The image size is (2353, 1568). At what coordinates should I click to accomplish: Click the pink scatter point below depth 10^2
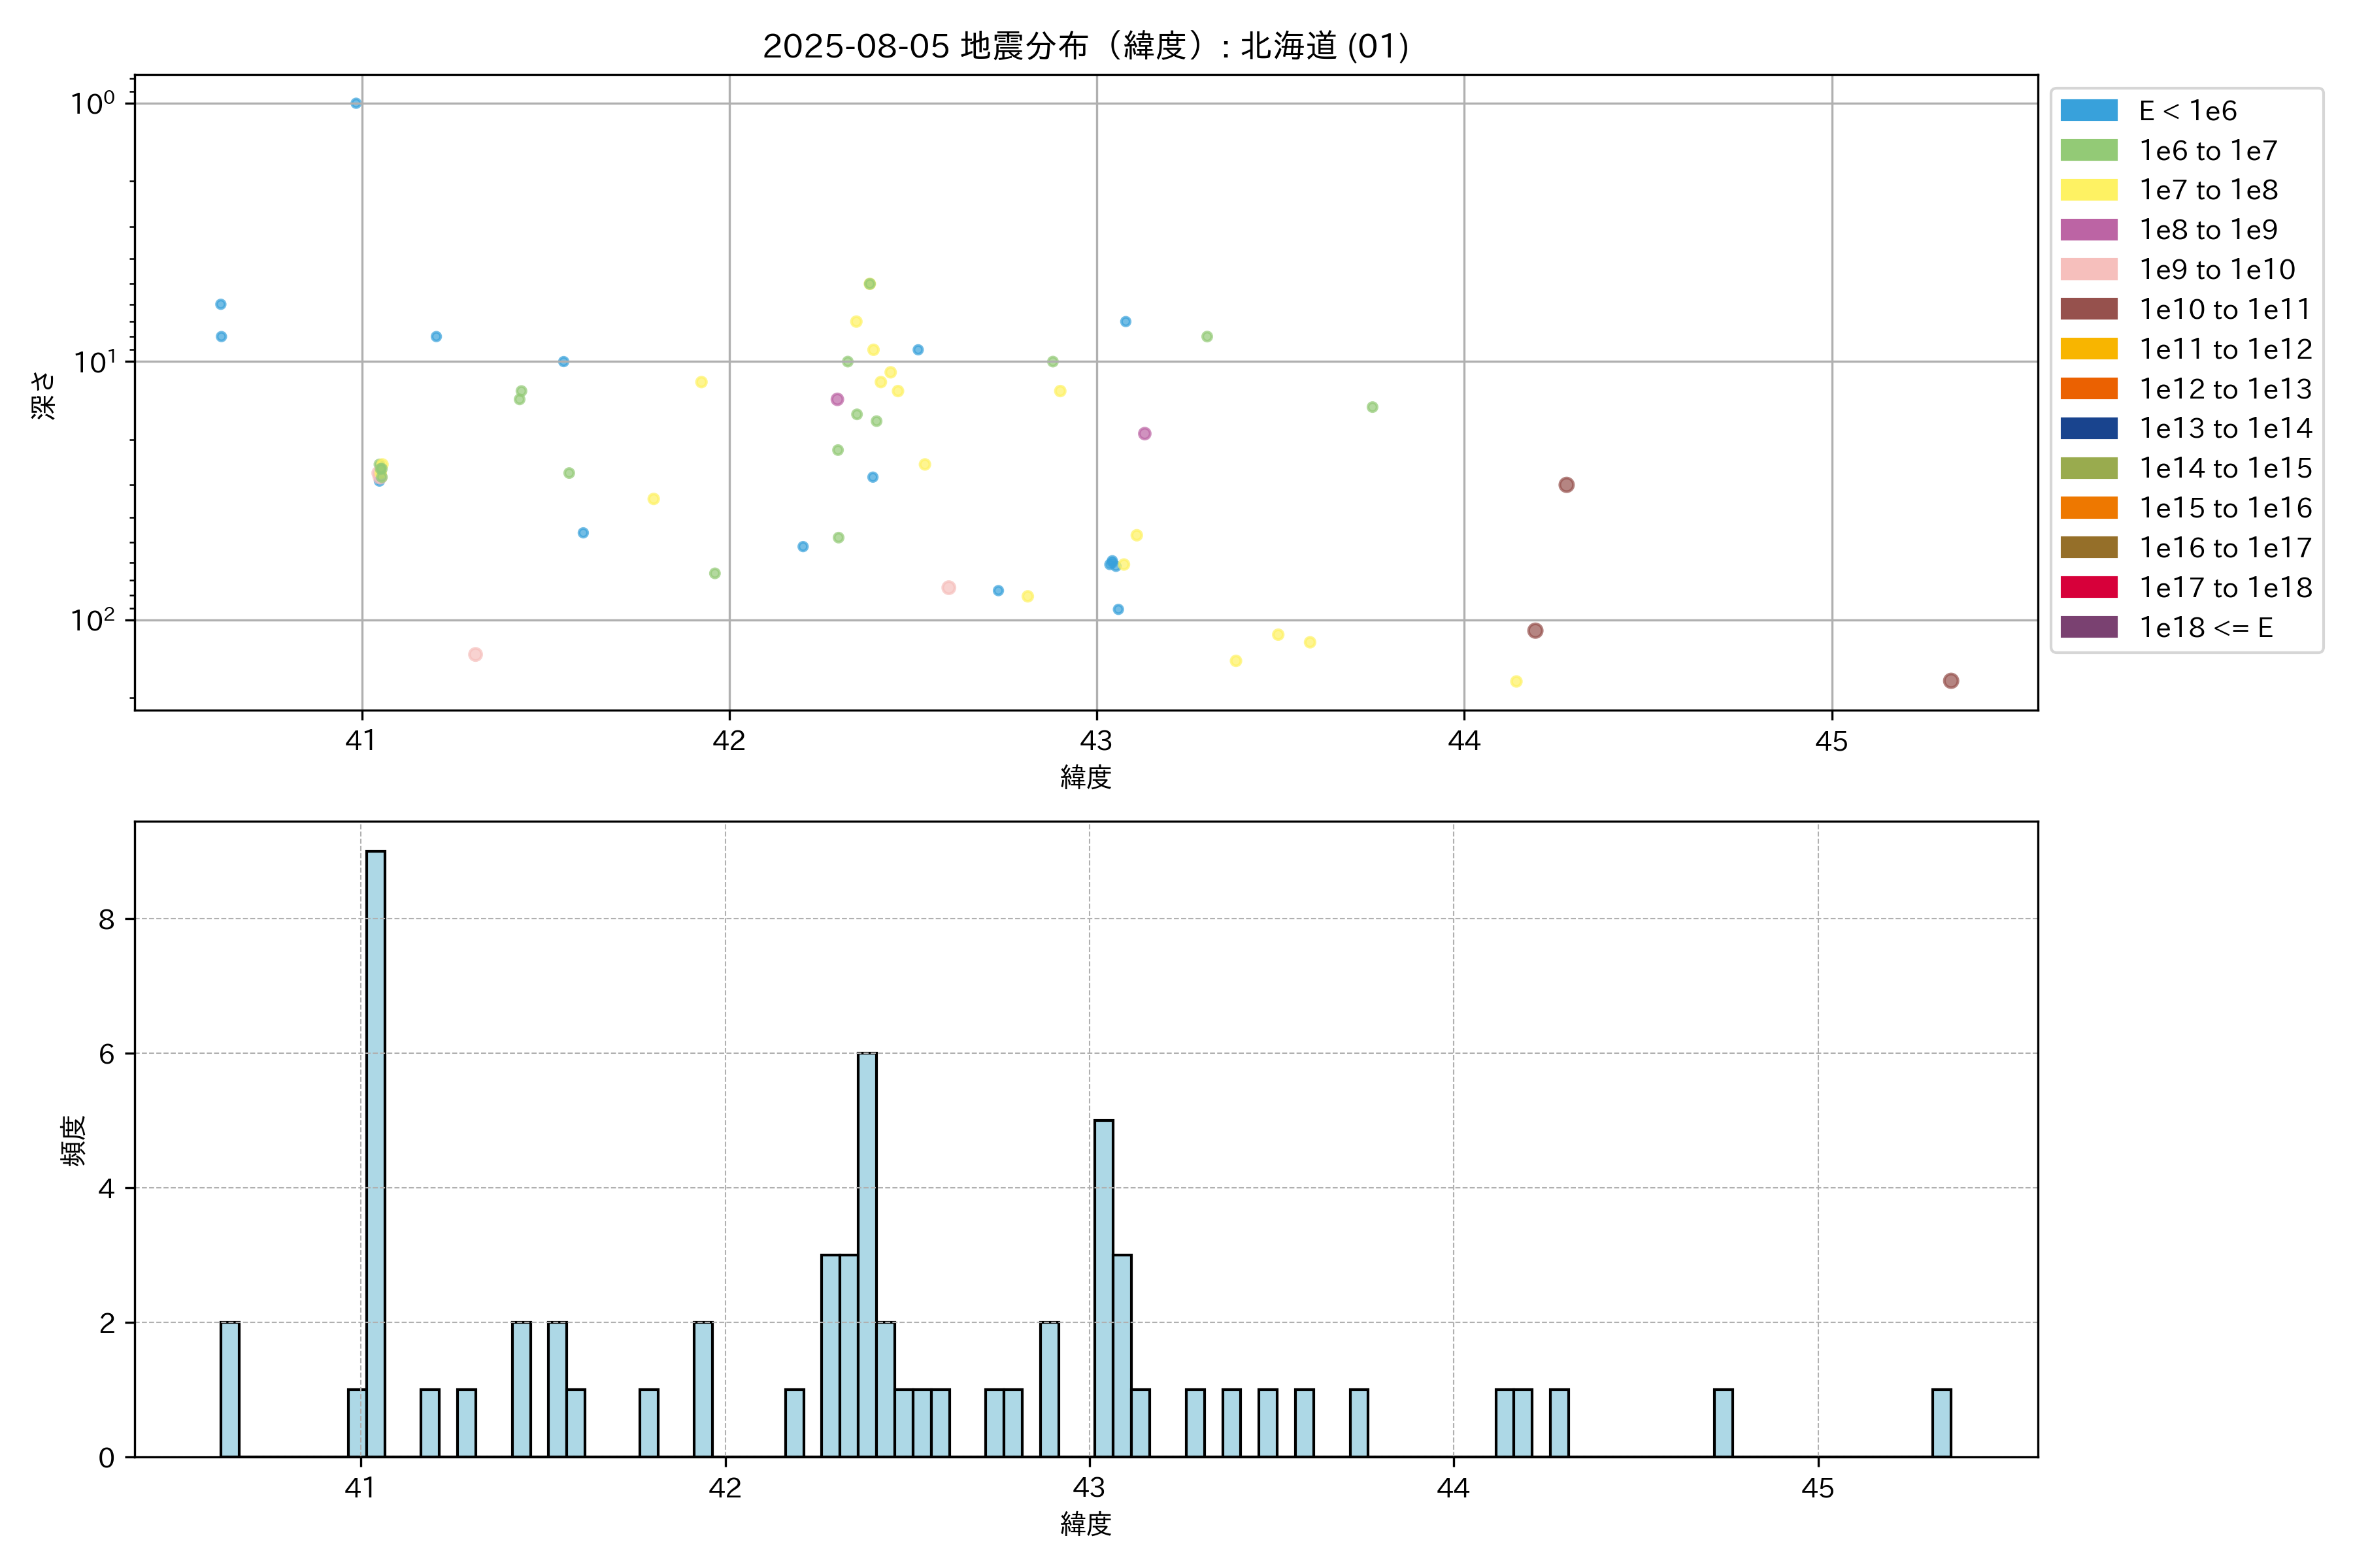point(475,654)
